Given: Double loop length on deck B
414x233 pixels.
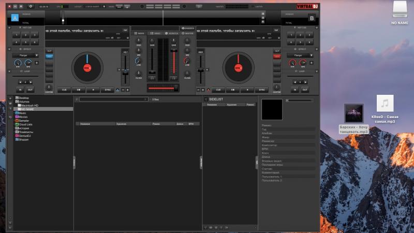Looking at the screenshot, I should click(x=305, y=82).
